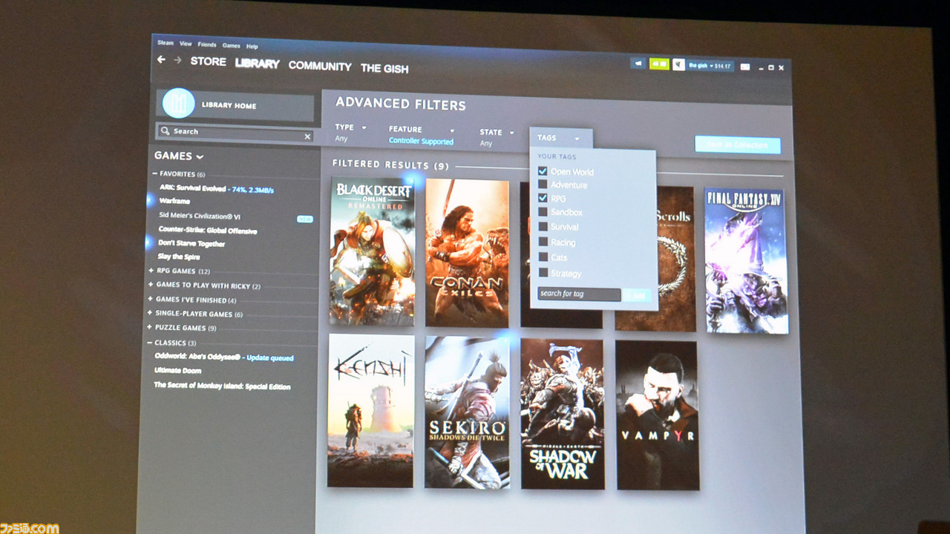The width and height of the screenshot is (950, 534).
Task: Collapse the CLASSICS collection
Action: [172, 343]
